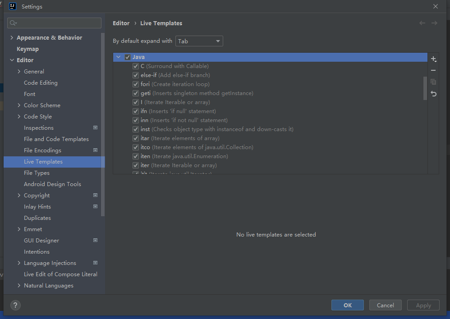Close the Settings dialog

pos(436,6)
